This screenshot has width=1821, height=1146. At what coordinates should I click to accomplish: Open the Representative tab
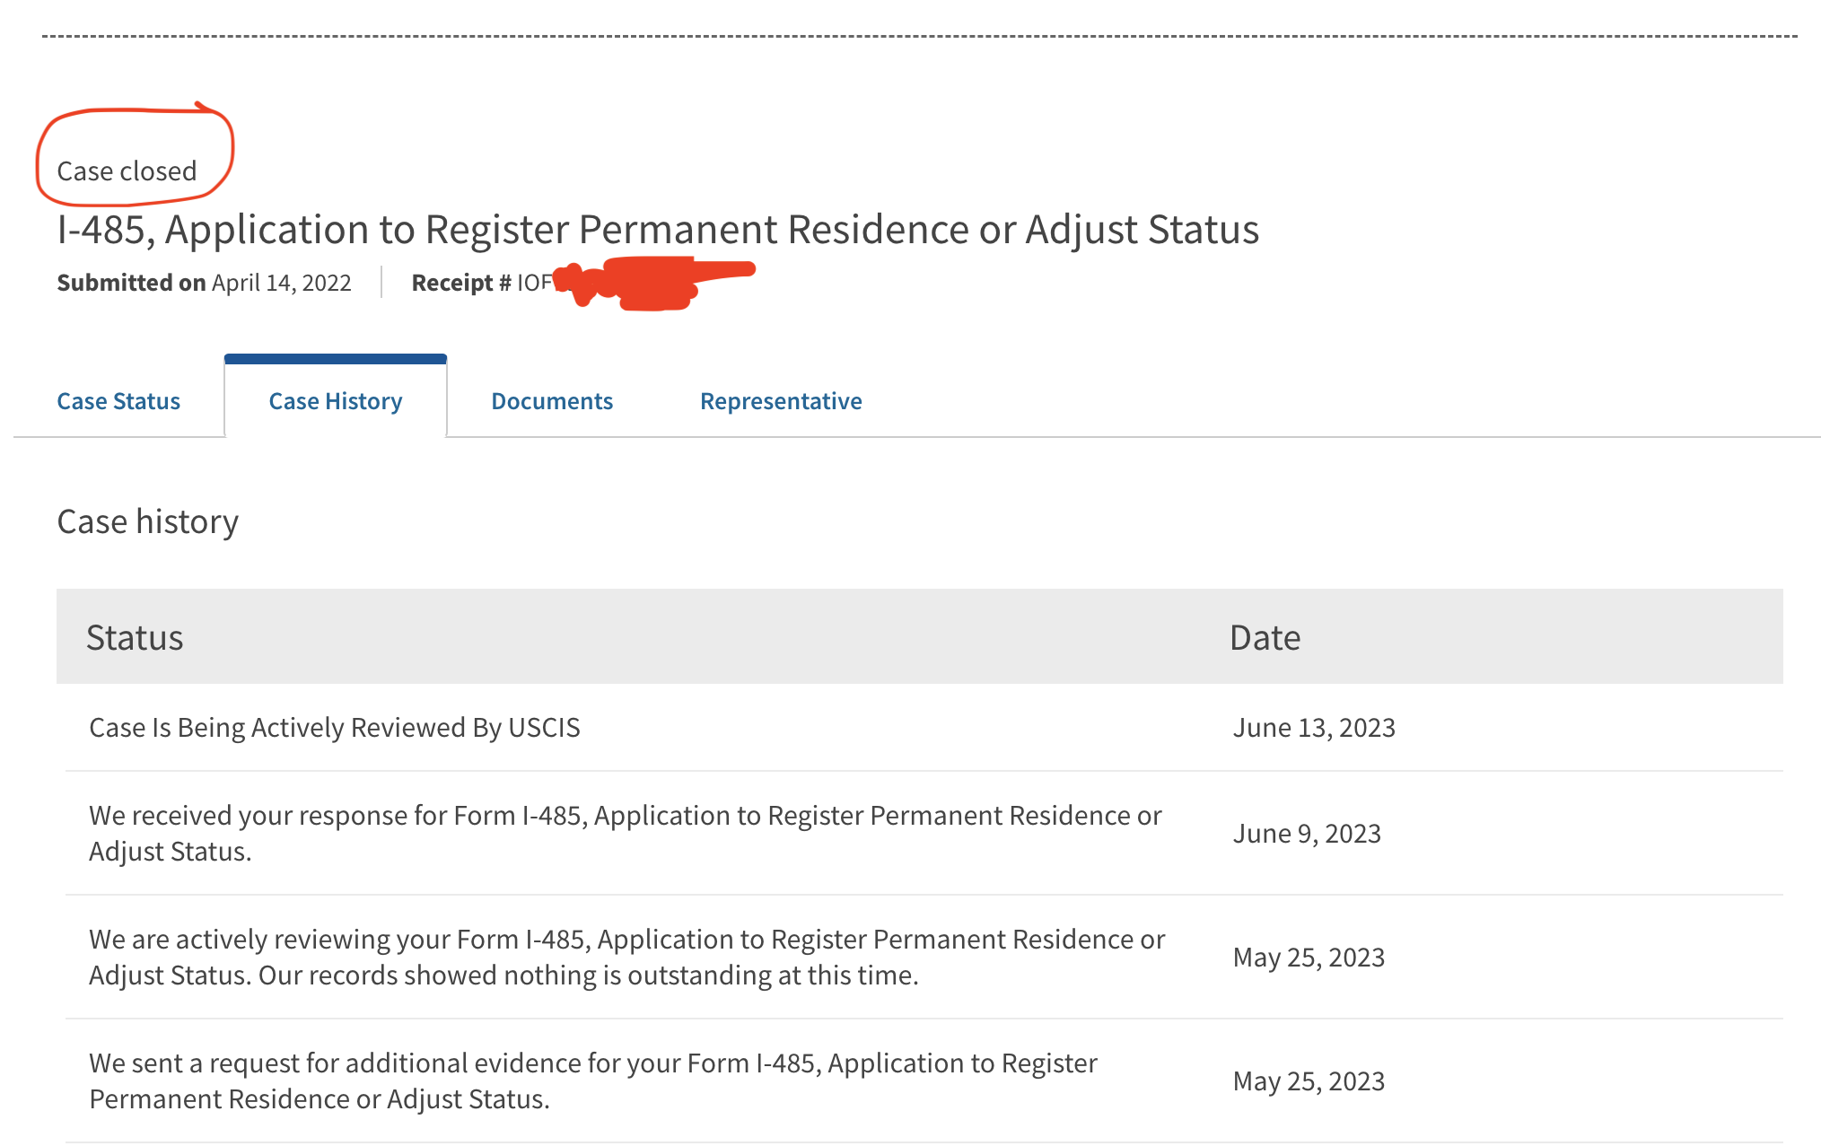[x=781, y=401]
